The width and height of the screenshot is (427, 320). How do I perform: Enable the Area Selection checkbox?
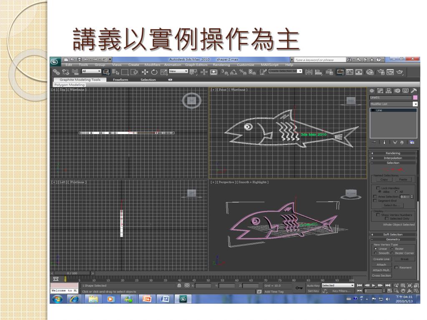375,197
